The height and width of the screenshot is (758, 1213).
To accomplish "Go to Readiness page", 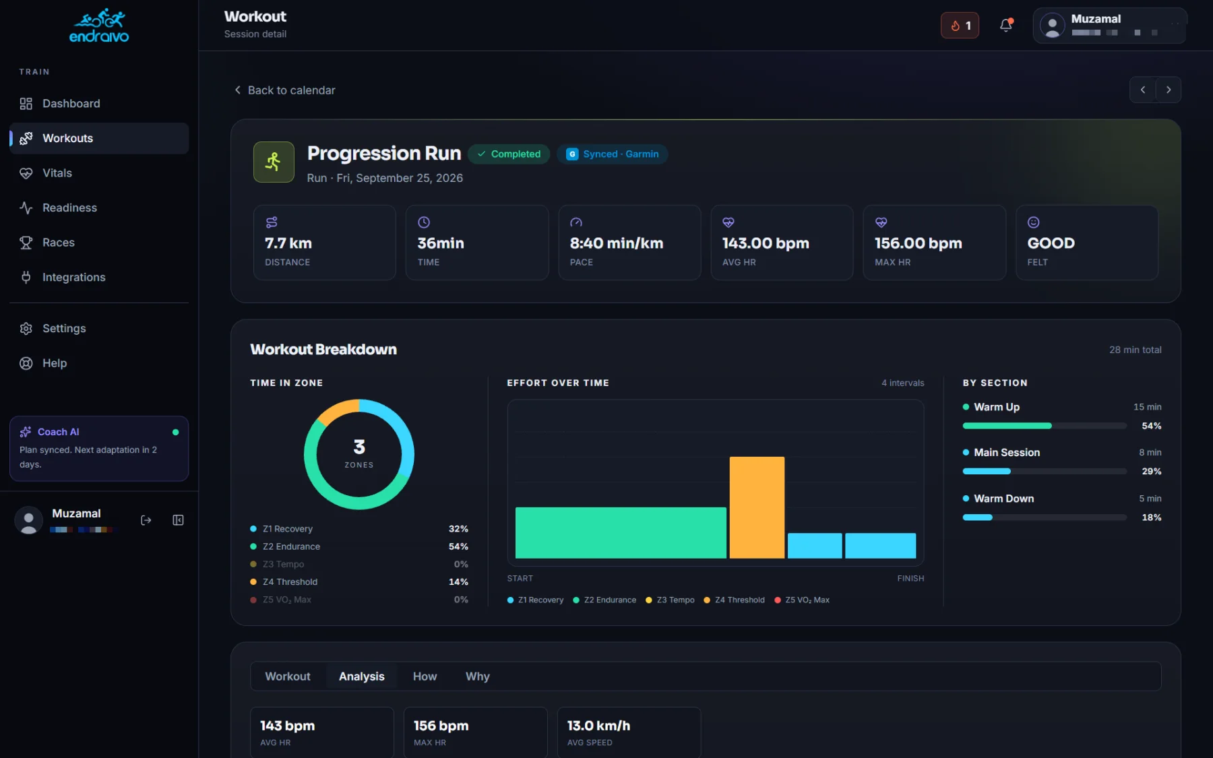I will pyautogui.click(x=99, y=208).
